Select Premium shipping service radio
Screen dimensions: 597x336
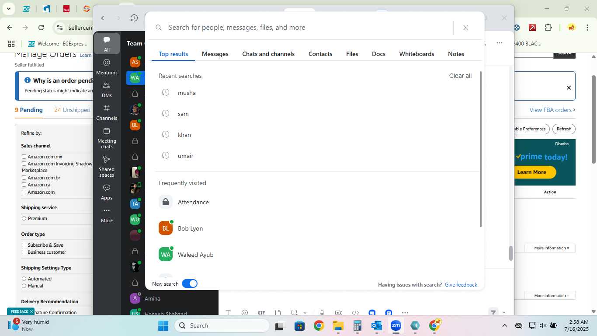[24, 218]
